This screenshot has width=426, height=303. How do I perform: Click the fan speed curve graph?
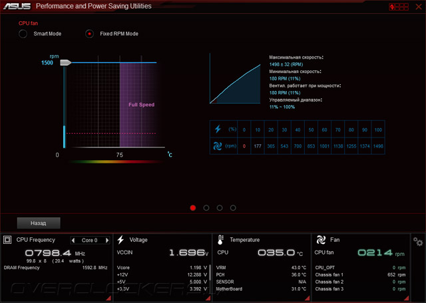tap(235, 78)
